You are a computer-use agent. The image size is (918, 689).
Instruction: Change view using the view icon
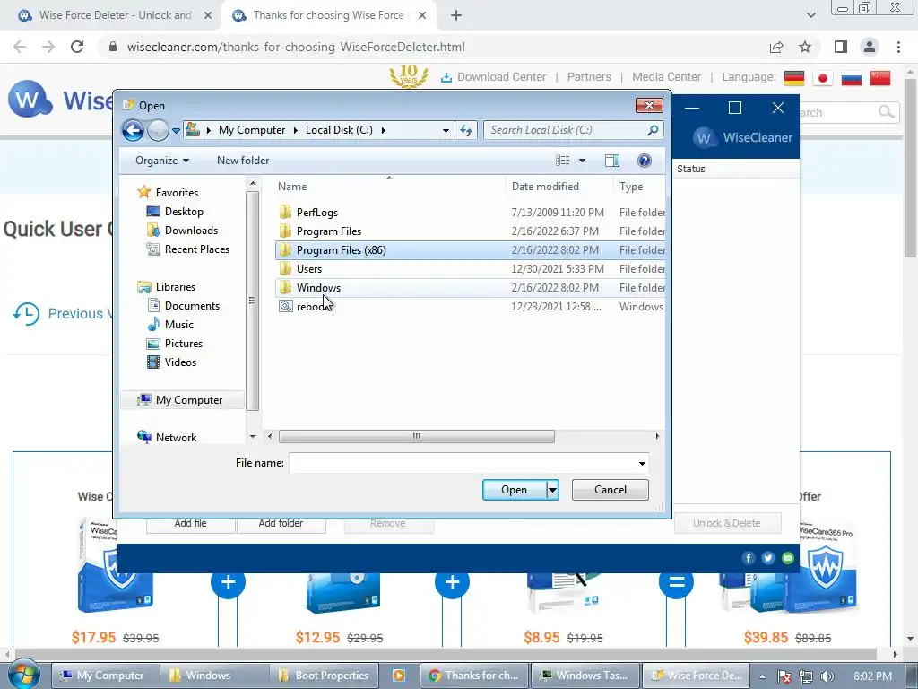[563, 161]
